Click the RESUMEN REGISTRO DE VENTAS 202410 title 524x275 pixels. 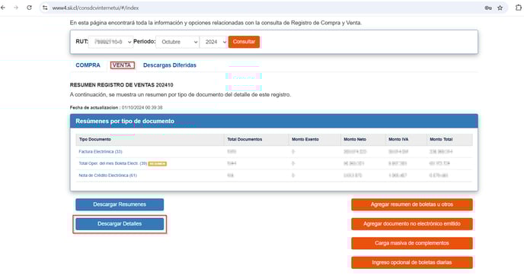click(x=121, y=85)
